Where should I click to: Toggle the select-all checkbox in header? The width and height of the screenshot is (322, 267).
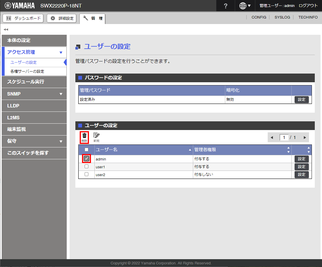click(x=86, y=150)
